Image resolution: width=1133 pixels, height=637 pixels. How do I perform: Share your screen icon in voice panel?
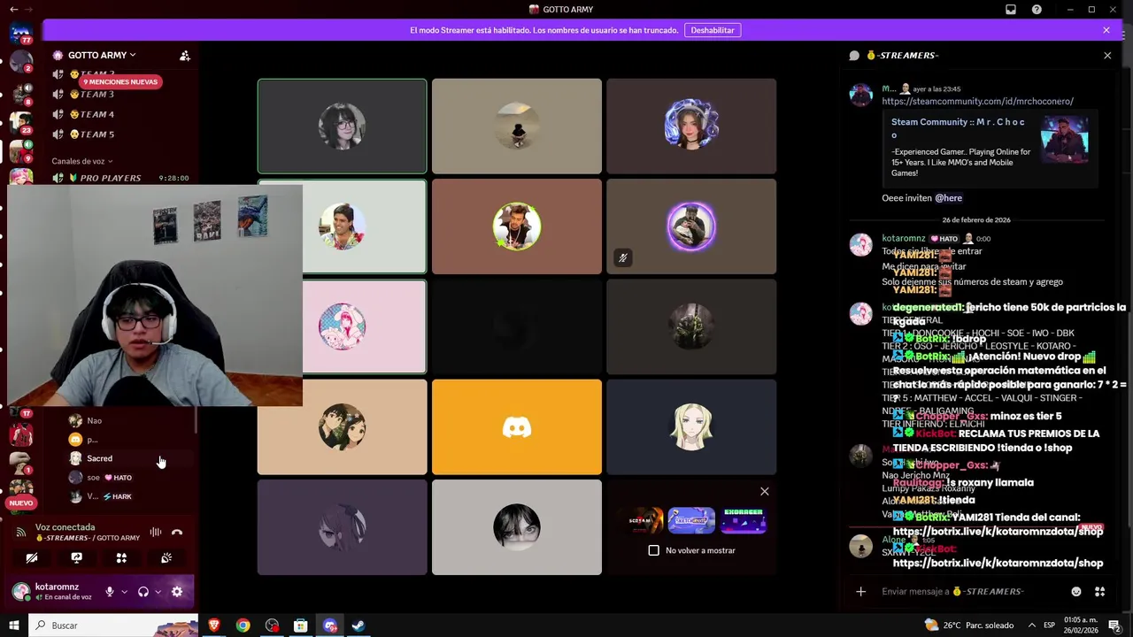76,558
